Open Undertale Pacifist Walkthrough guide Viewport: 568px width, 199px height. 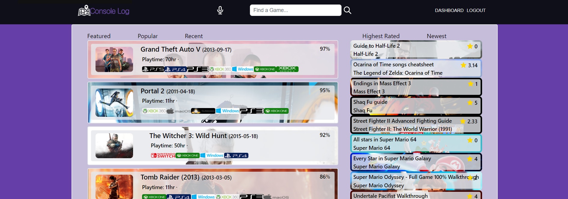point(416,195)
